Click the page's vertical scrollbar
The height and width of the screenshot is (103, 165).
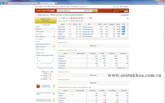tap(164, 39)
